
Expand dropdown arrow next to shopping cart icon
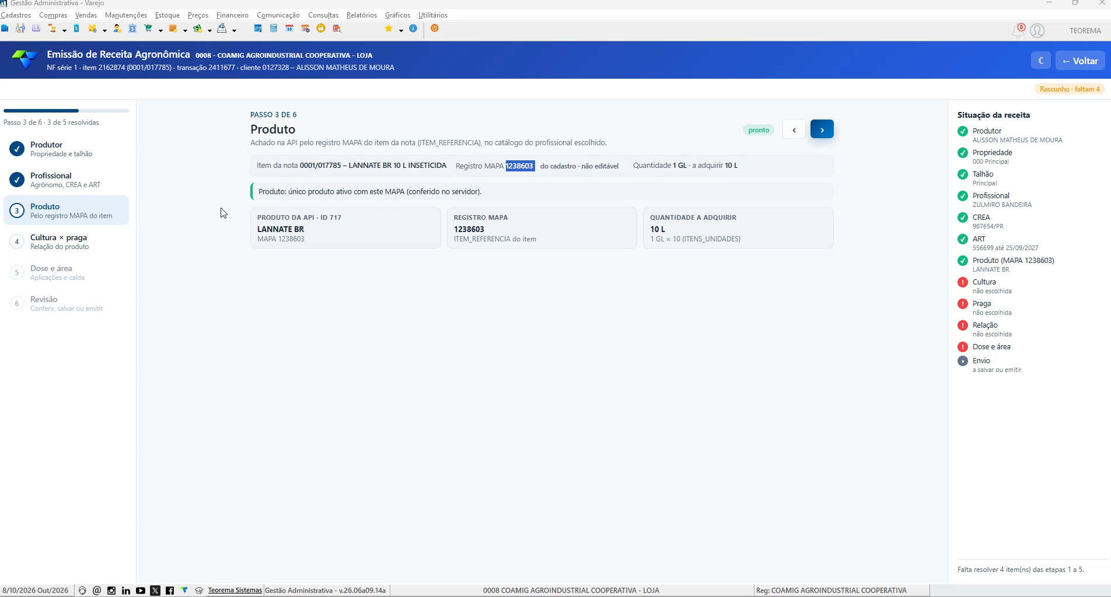(x=160, y=30)
